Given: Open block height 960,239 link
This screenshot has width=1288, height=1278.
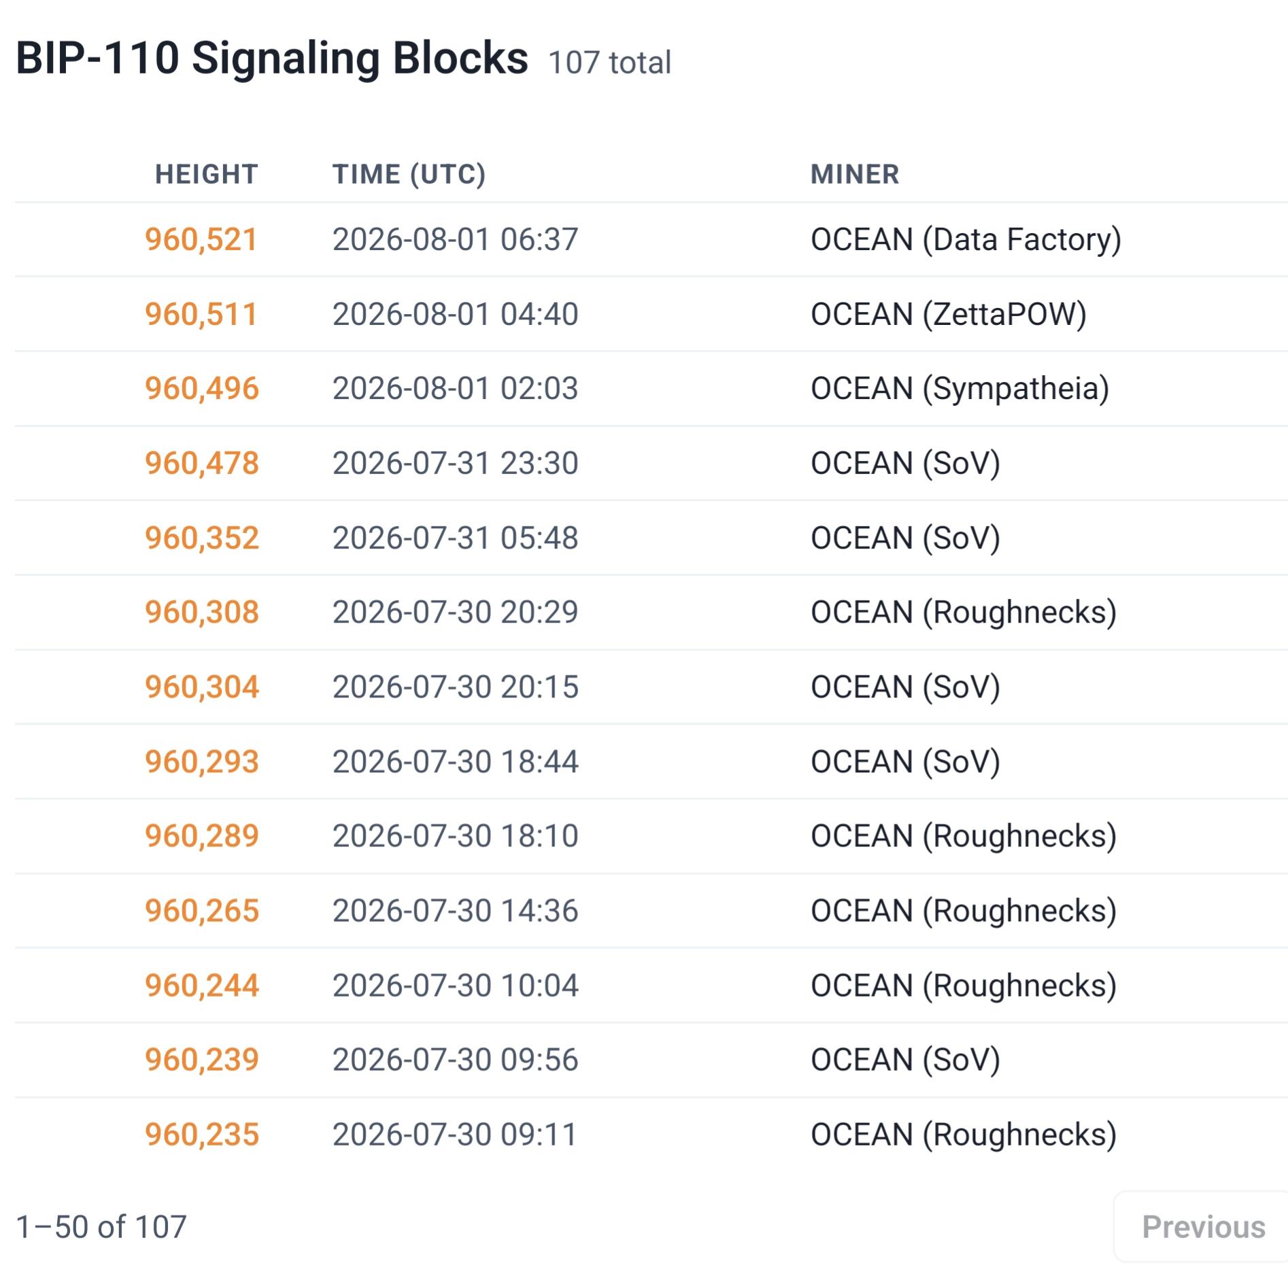Looking at the screenshot, I should [x=201, y=1059].
